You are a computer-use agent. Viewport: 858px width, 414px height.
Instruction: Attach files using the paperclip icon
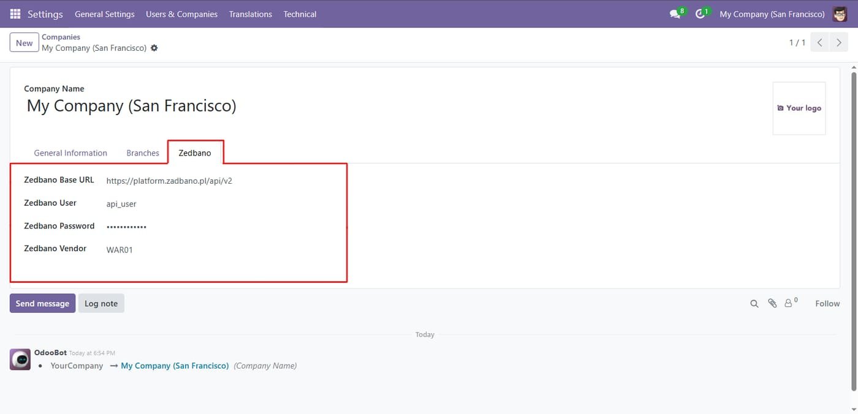772,303
